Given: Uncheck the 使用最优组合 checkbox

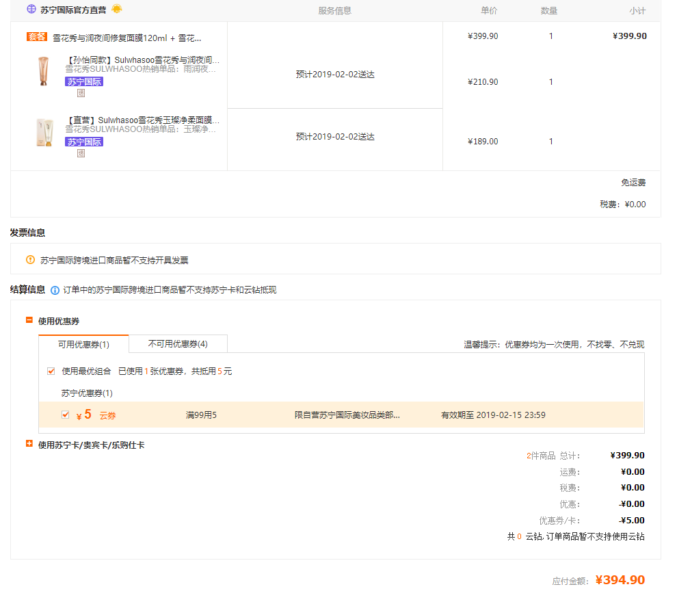Looking at the screenshot, I should pyautogui.click(x=51, y=371).
